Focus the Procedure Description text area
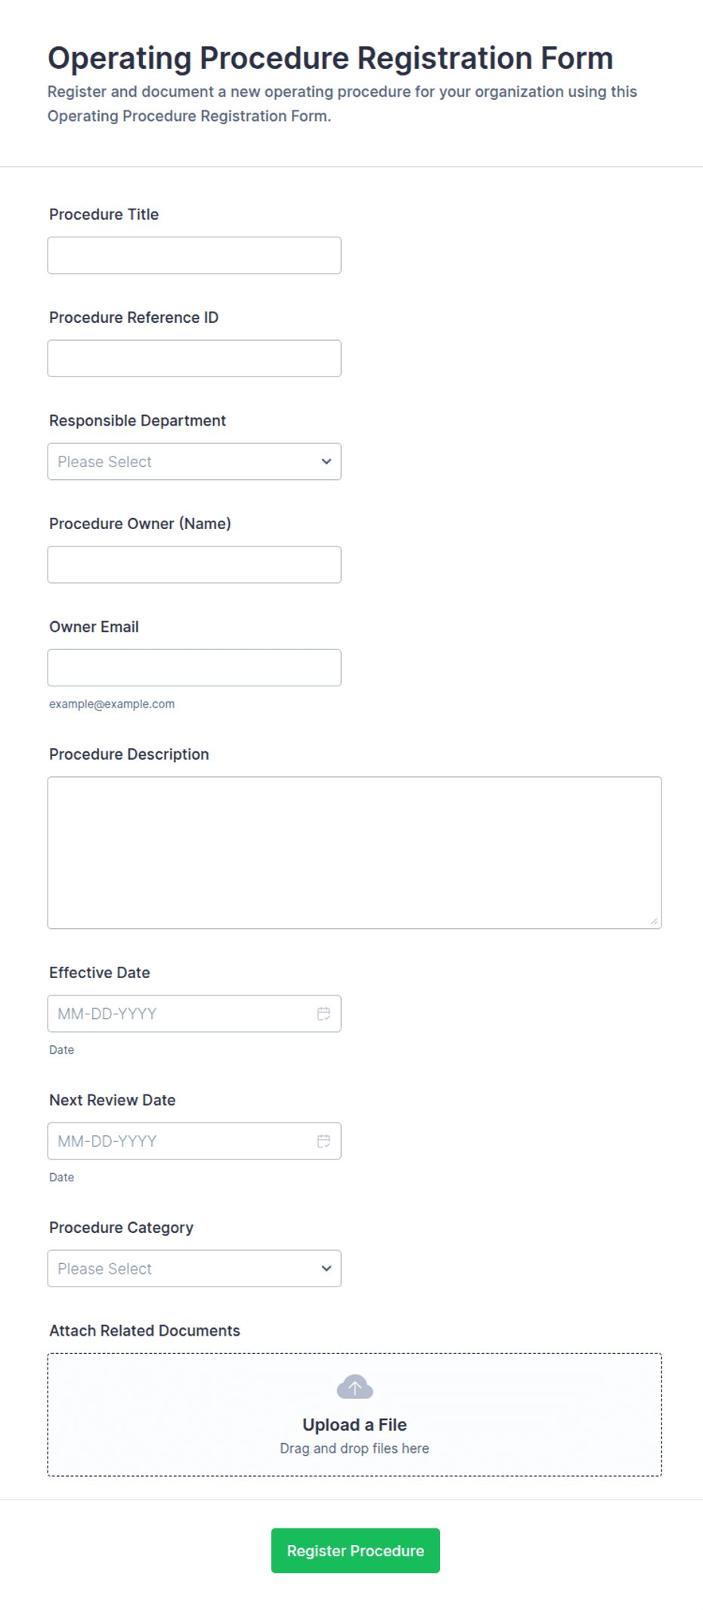Viewport: 703px width, 1610px height. click(355, 853)
